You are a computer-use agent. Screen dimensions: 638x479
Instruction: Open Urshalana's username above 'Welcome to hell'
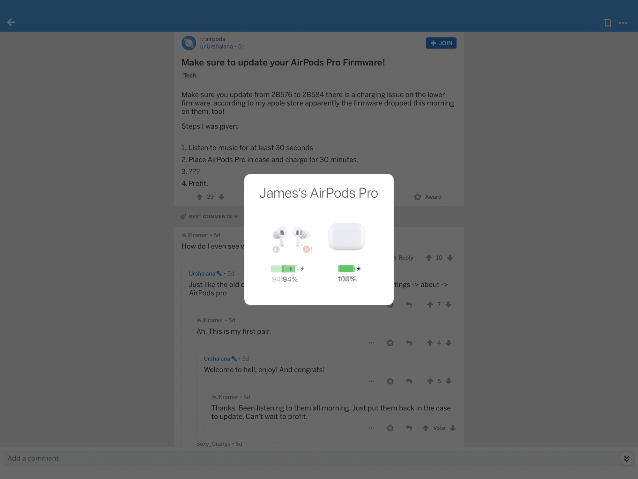coord(217,359)
